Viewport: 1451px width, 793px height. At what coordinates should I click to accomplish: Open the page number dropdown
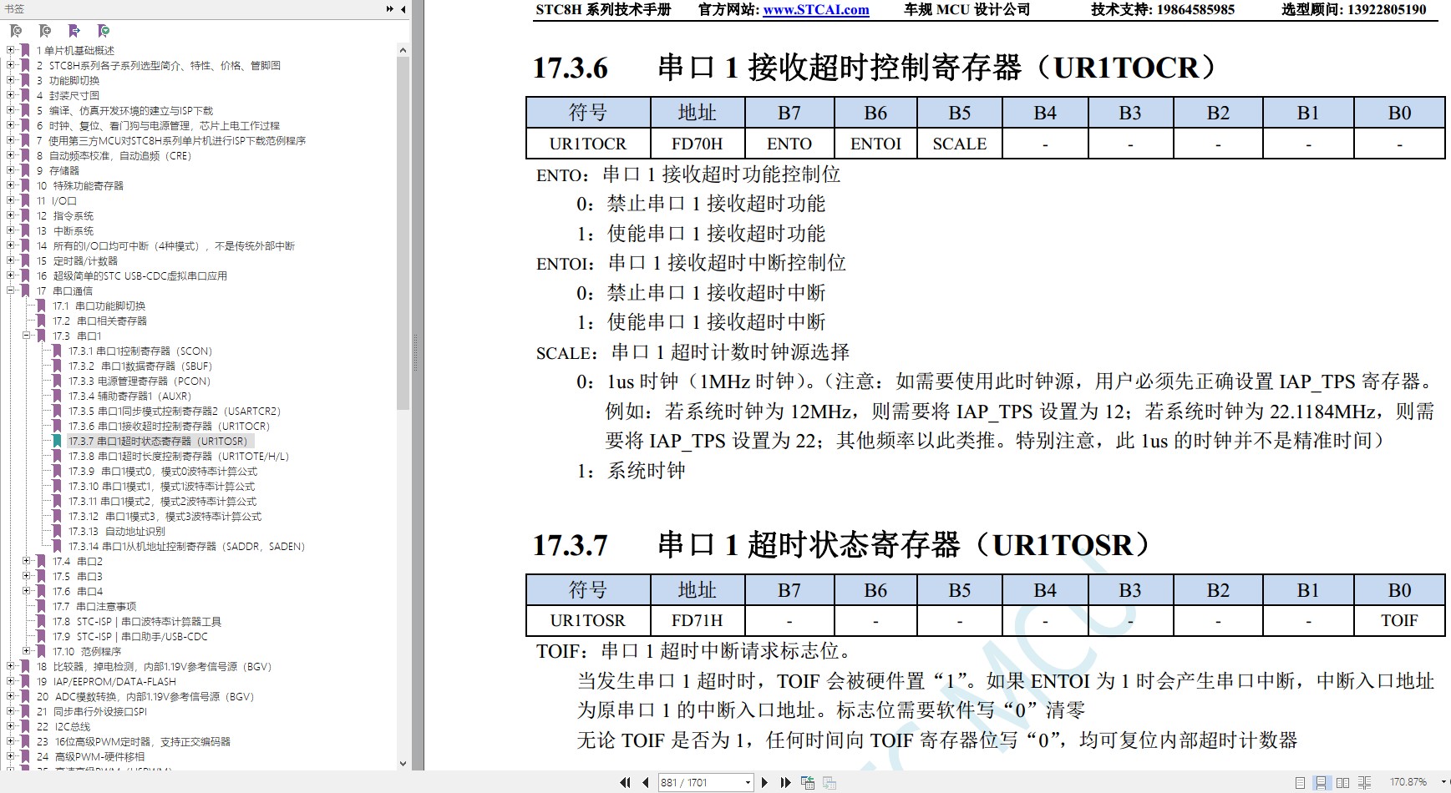click(x=748, y=782)
